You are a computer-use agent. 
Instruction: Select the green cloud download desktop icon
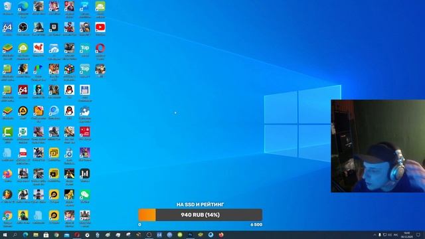[x=23, y=48]
